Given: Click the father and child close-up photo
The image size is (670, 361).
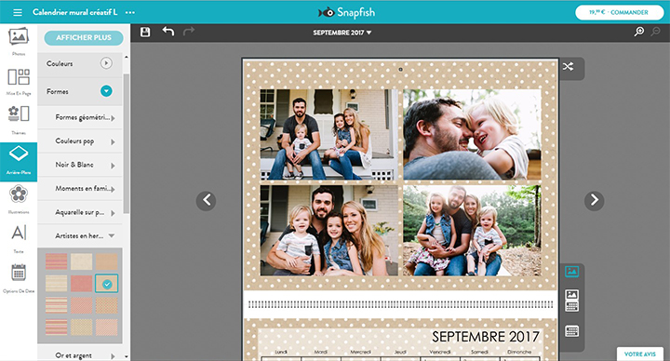Looking at the screenshot, I should coord(472,134).
